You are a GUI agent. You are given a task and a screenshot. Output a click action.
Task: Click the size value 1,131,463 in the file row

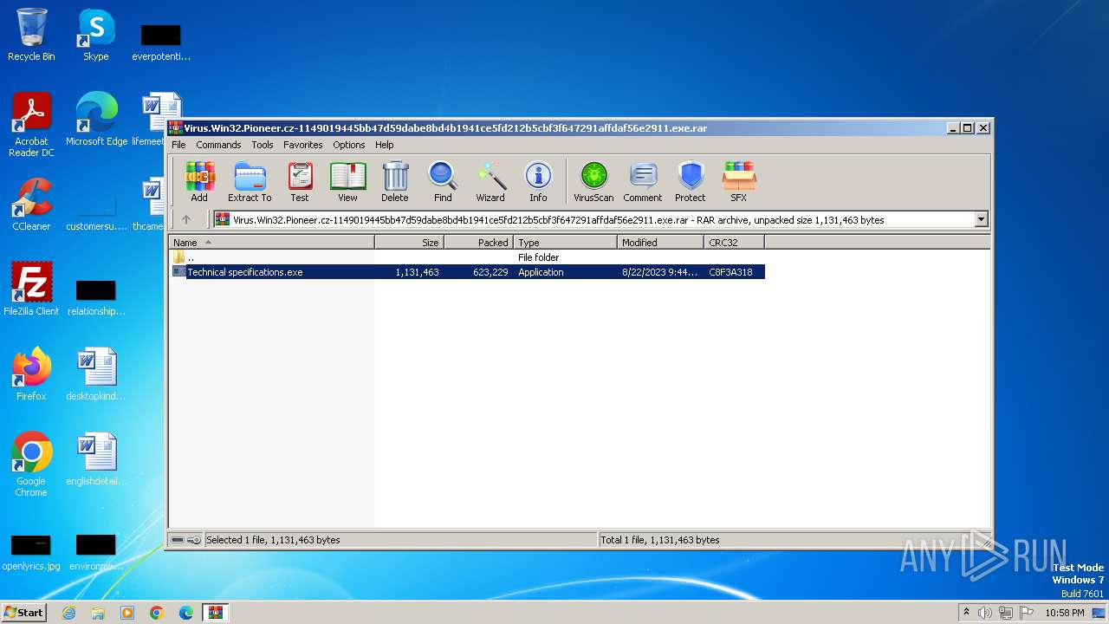click(417, 272)
